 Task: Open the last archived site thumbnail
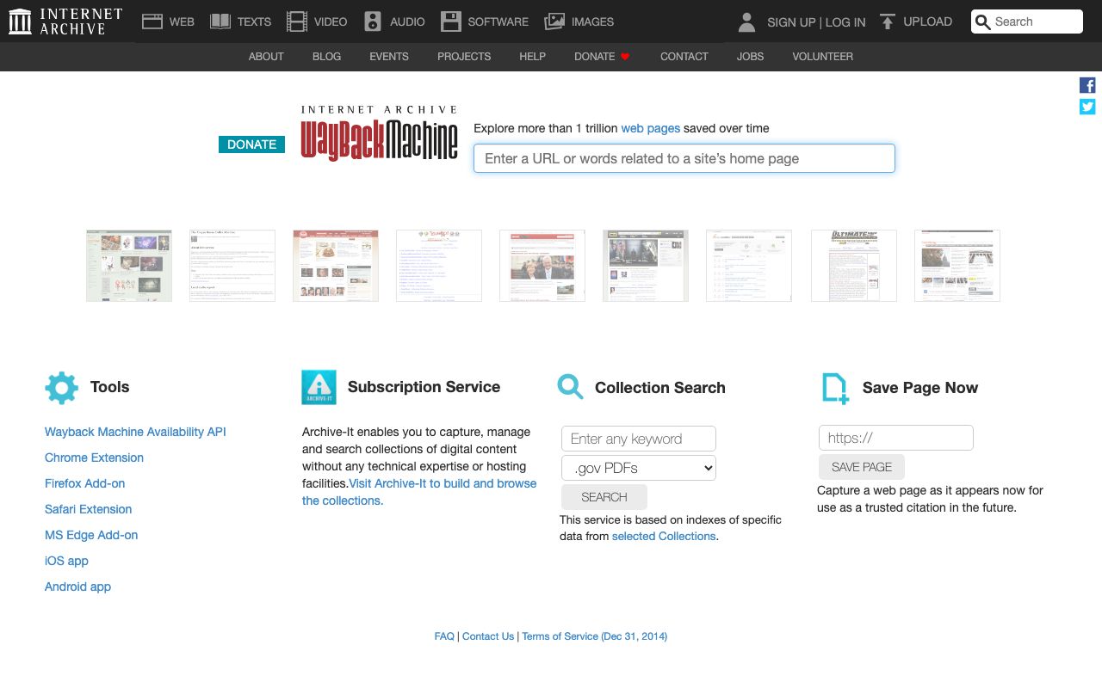point(957,266)
